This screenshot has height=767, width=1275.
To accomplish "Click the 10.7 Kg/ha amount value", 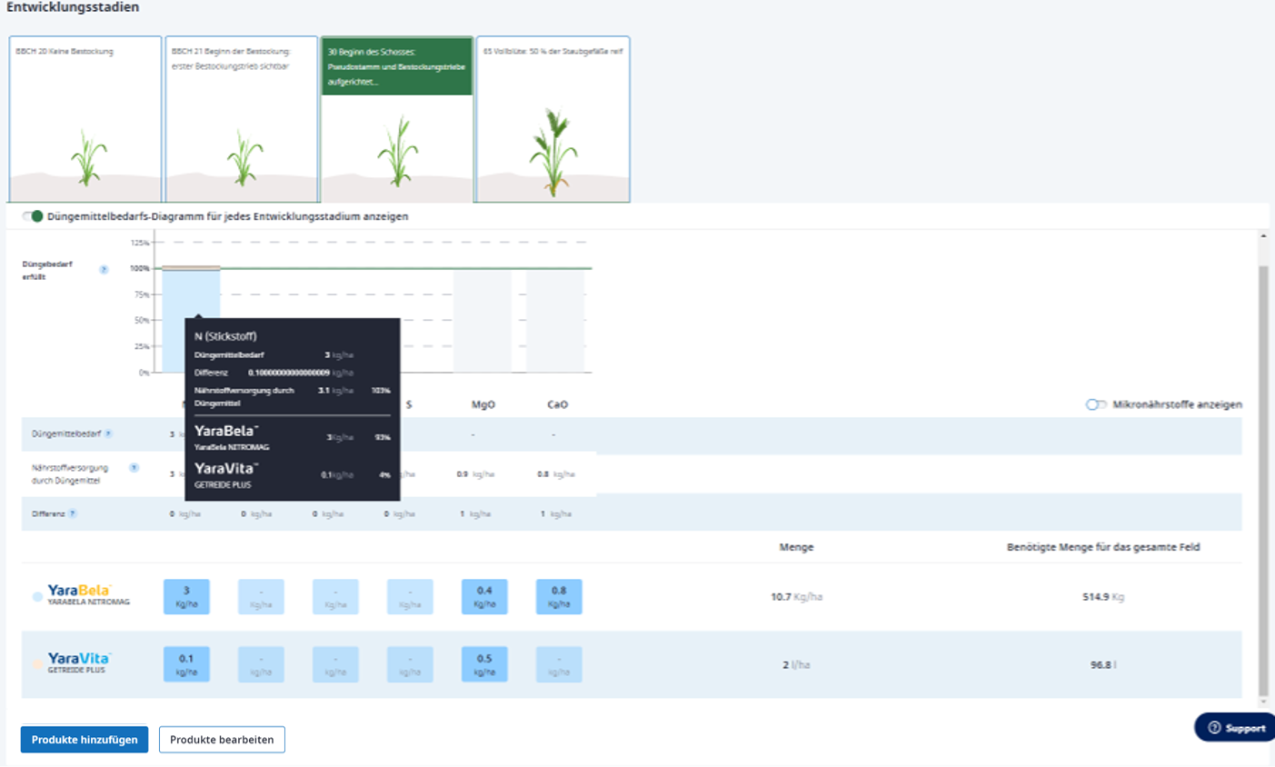I will [x=796, y=597].
